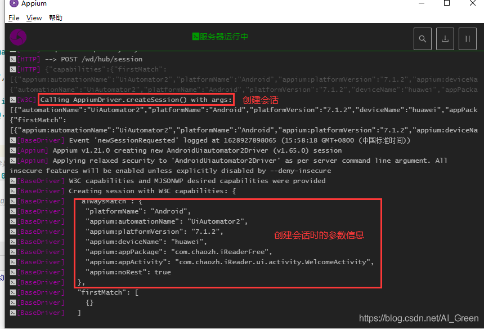Click the "platformName": "Android" entry
This screenshot has height=329, width=484.
[138, 212]
